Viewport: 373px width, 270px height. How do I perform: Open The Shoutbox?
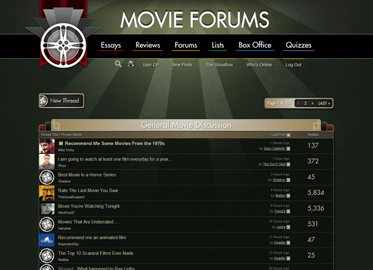pyautogui.click(x=219, y=65)
